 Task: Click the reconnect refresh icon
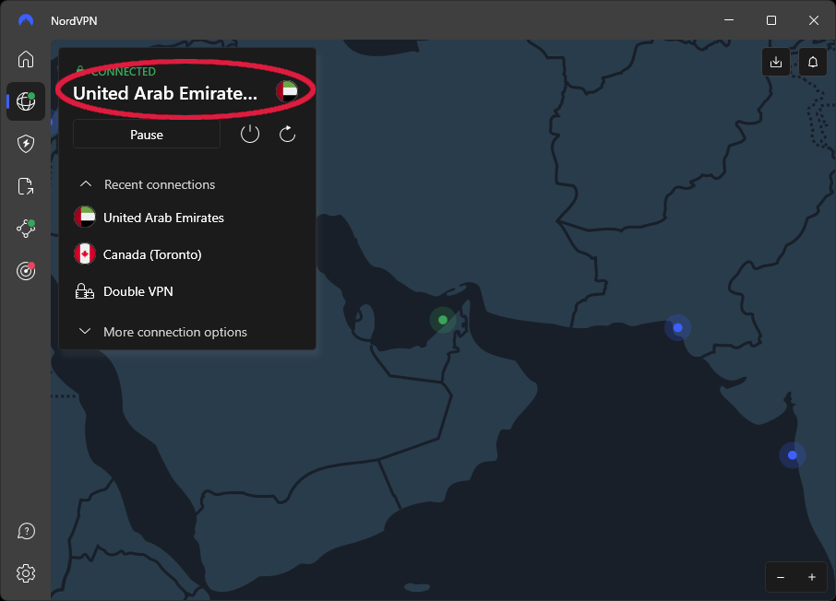pos(287,134)
